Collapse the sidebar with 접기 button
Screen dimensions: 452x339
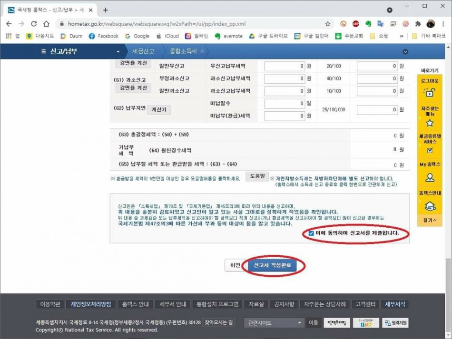click(430, 220)
